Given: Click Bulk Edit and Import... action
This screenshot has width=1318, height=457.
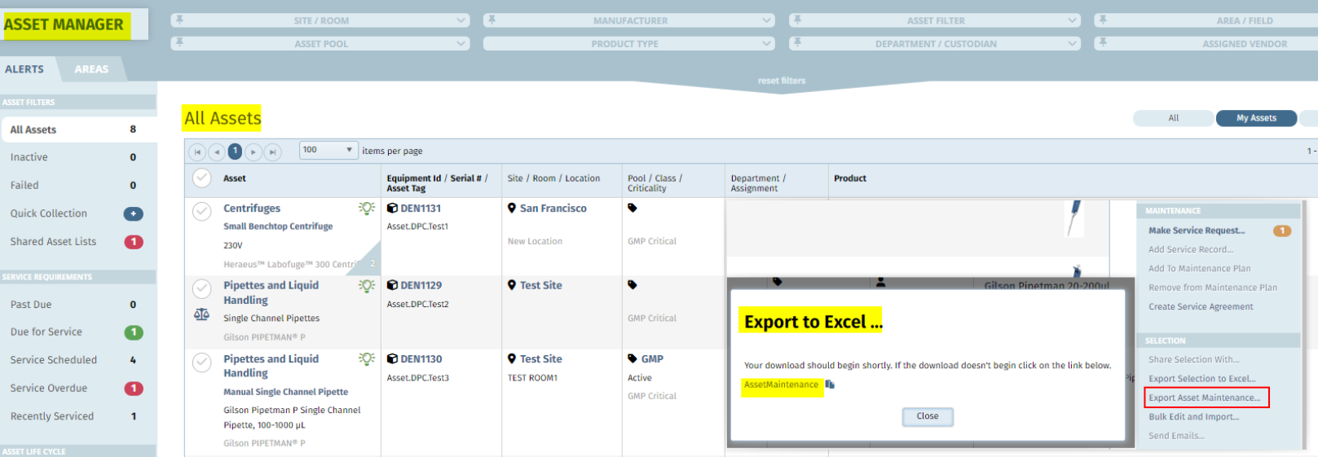Looking at the screenshot, I should 1193,416.
